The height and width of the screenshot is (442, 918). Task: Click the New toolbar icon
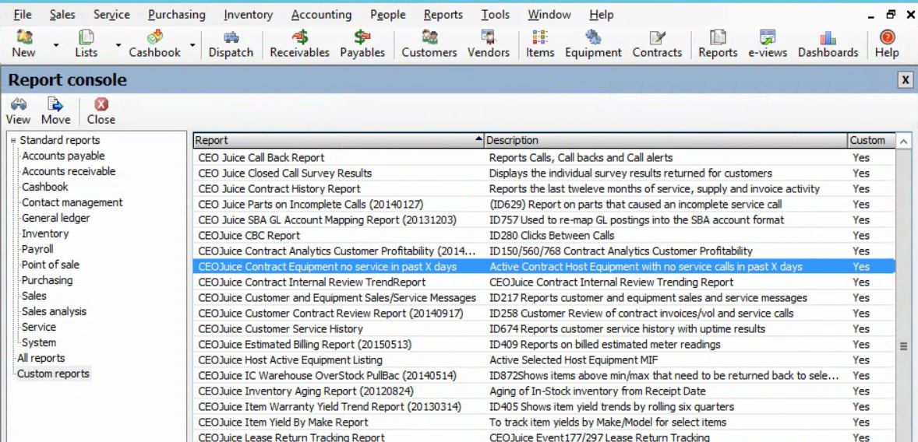pyautogui.click(x=24, y=44)
